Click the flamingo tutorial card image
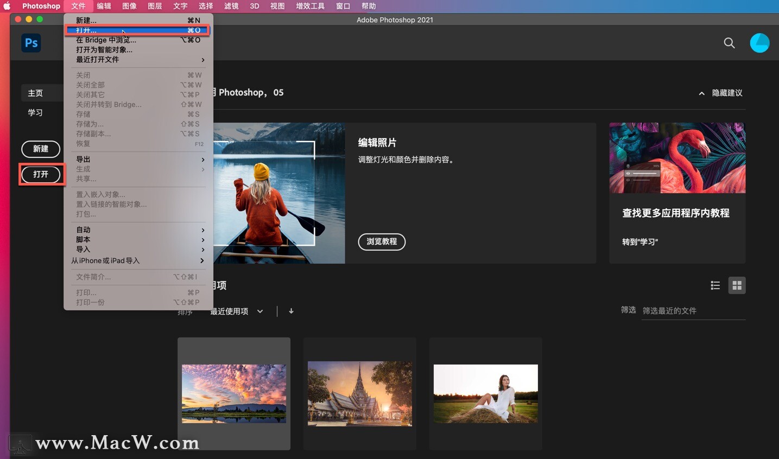 pos(677,158)
